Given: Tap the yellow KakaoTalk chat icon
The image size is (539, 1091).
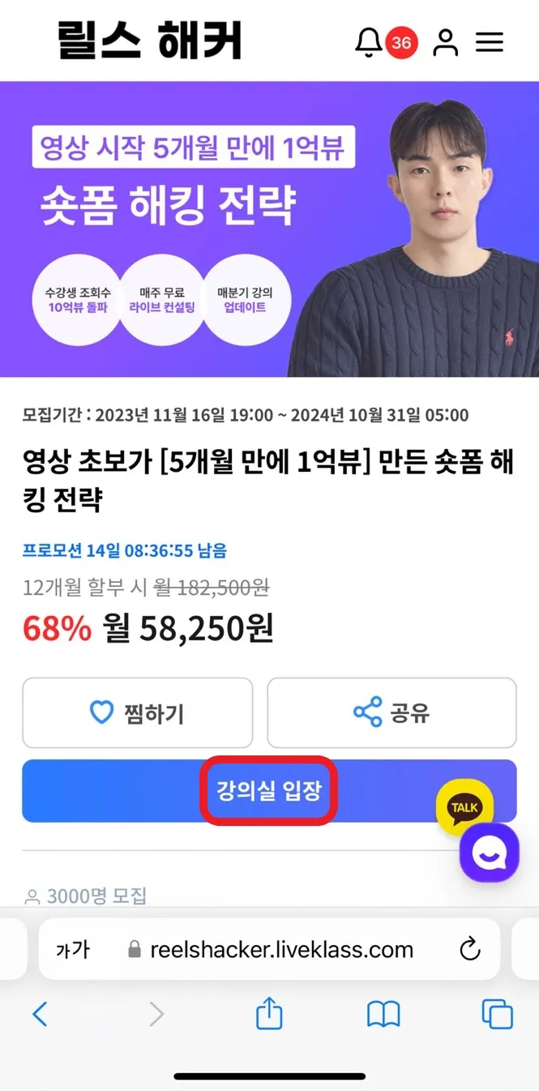Looking at the screenshot, I should (464, 807).
